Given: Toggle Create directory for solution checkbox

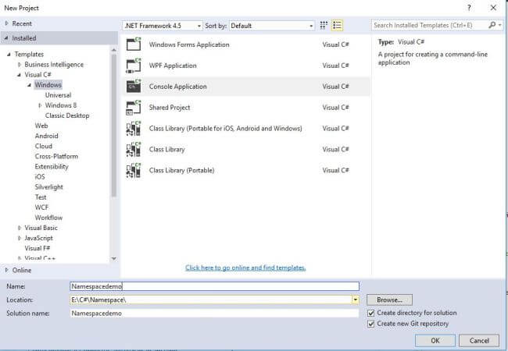Looking at the screenshot, I should pyautogui.click(x=371, y=314).
